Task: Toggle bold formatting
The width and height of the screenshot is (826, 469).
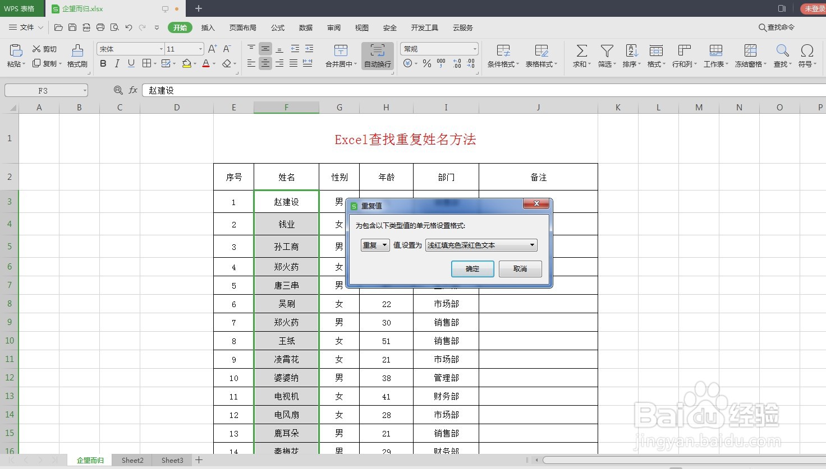Action: (103, 64)
